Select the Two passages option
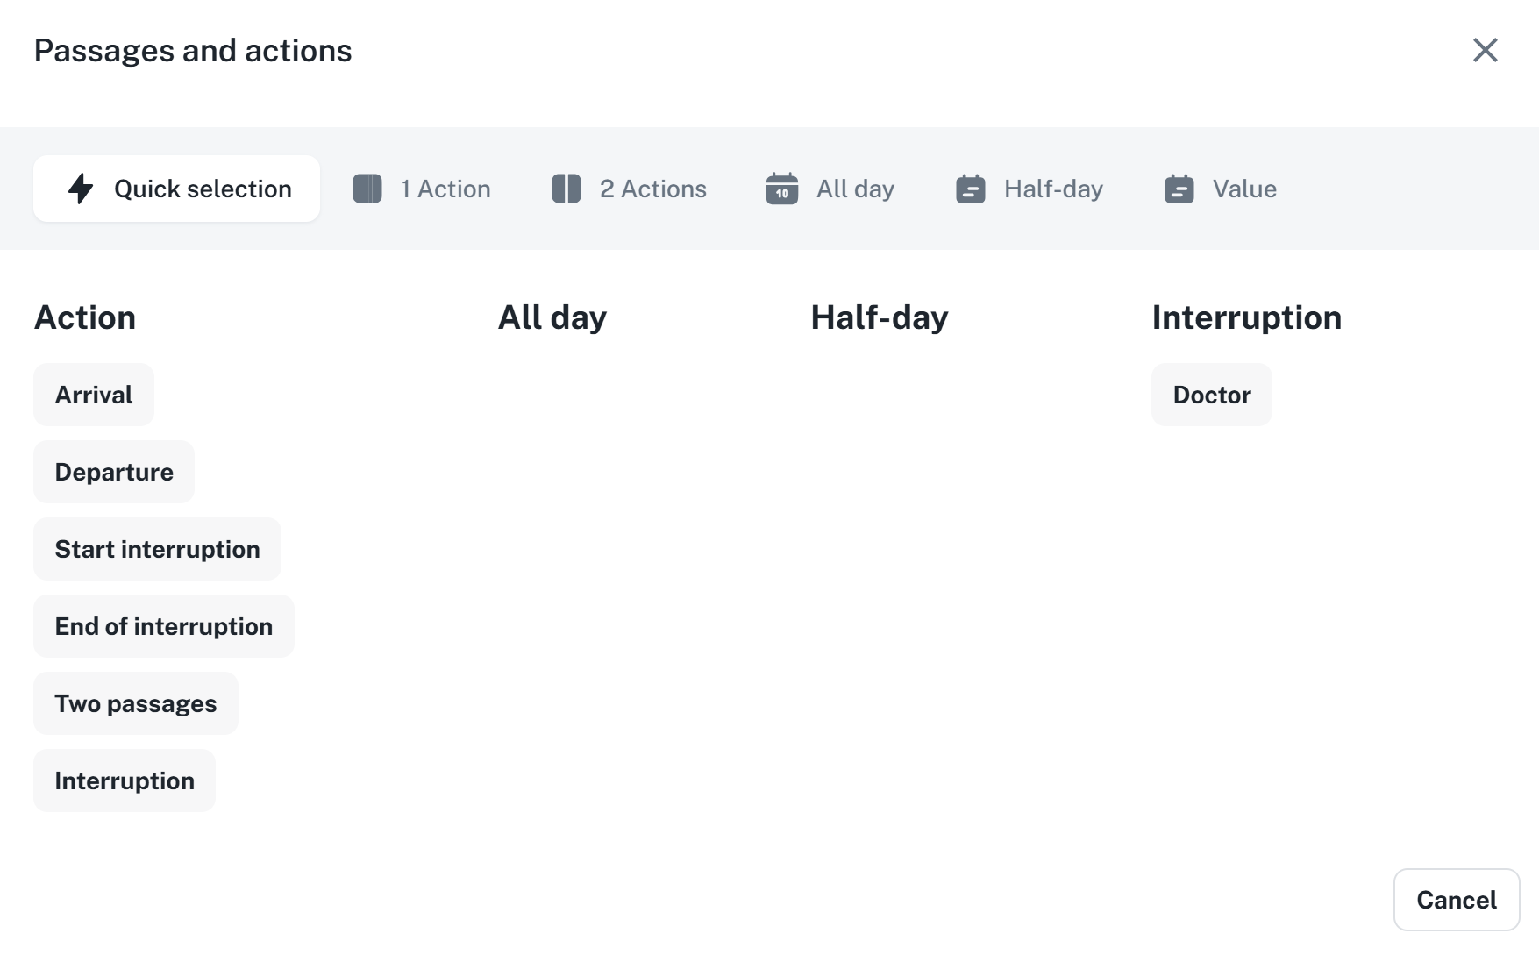This screenshot has height=955, width=1539. [x=136, y=703]
